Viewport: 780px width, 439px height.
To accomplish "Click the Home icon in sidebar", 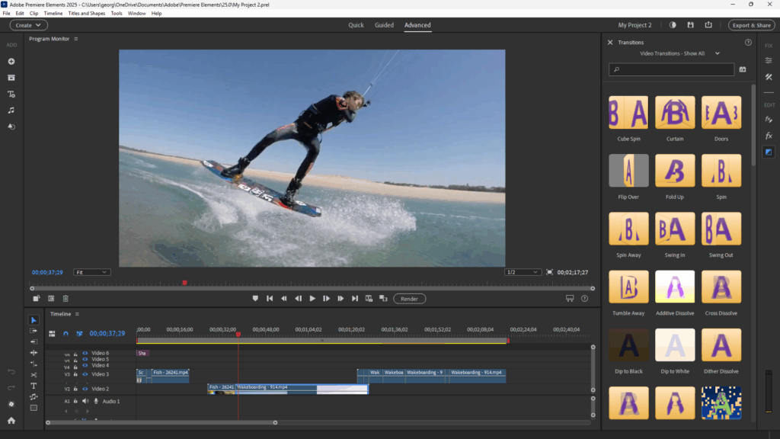I will tap(11, 420).
